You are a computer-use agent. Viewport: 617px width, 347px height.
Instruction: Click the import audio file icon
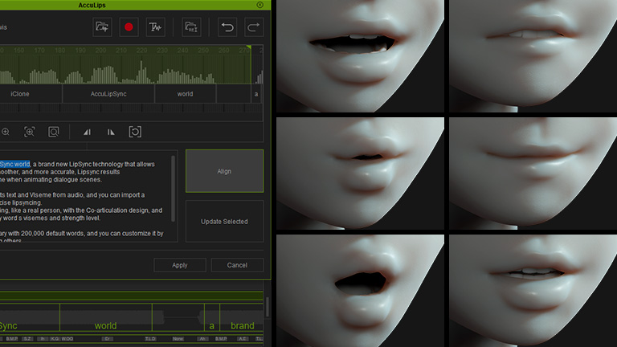[101, 27]
